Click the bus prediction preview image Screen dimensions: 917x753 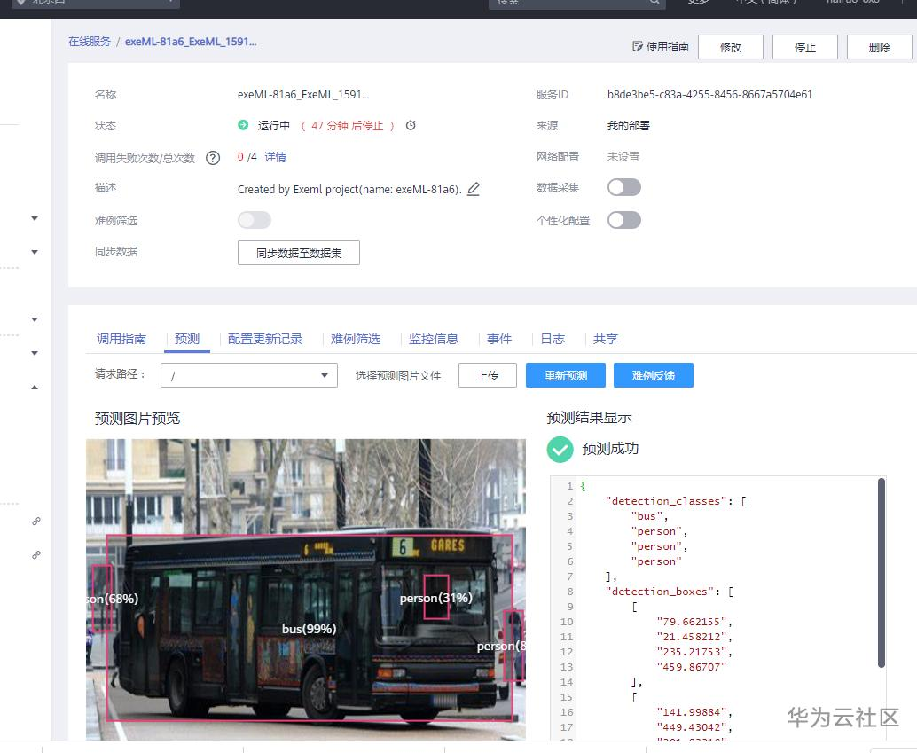(306, 589)
